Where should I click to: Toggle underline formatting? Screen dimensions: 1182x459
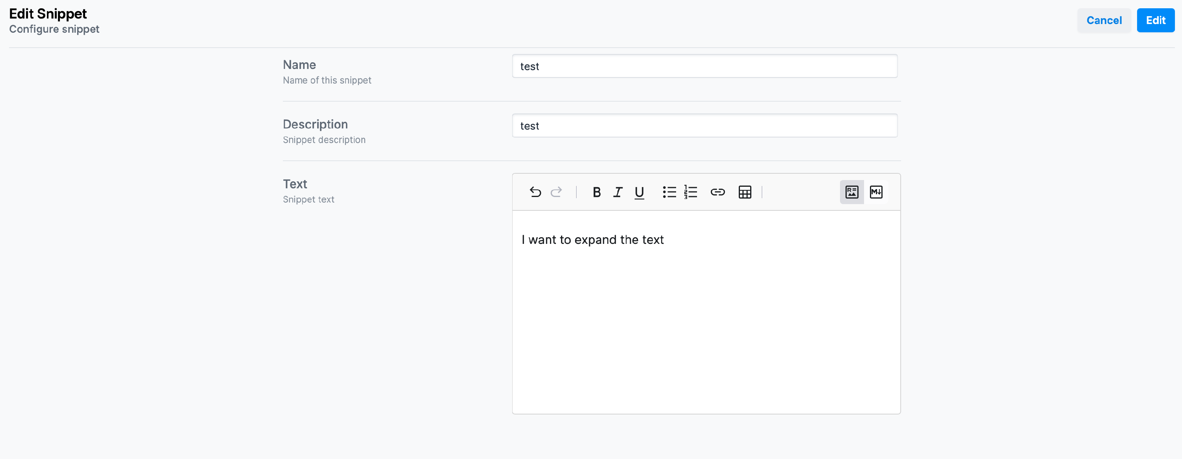coord(639,192)
